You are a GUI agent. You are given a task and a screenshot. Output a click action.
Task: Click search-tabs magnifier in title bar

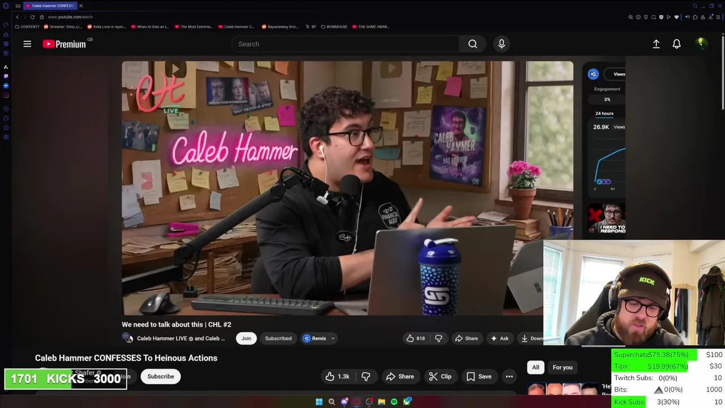(x=695, y=6)
